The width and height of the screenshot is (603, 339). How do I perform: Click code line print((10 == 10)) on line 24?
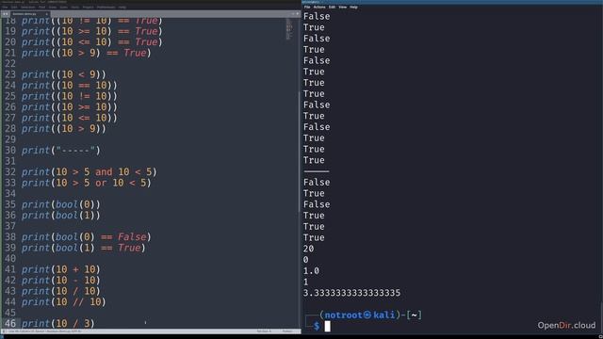tap(69, 86)
